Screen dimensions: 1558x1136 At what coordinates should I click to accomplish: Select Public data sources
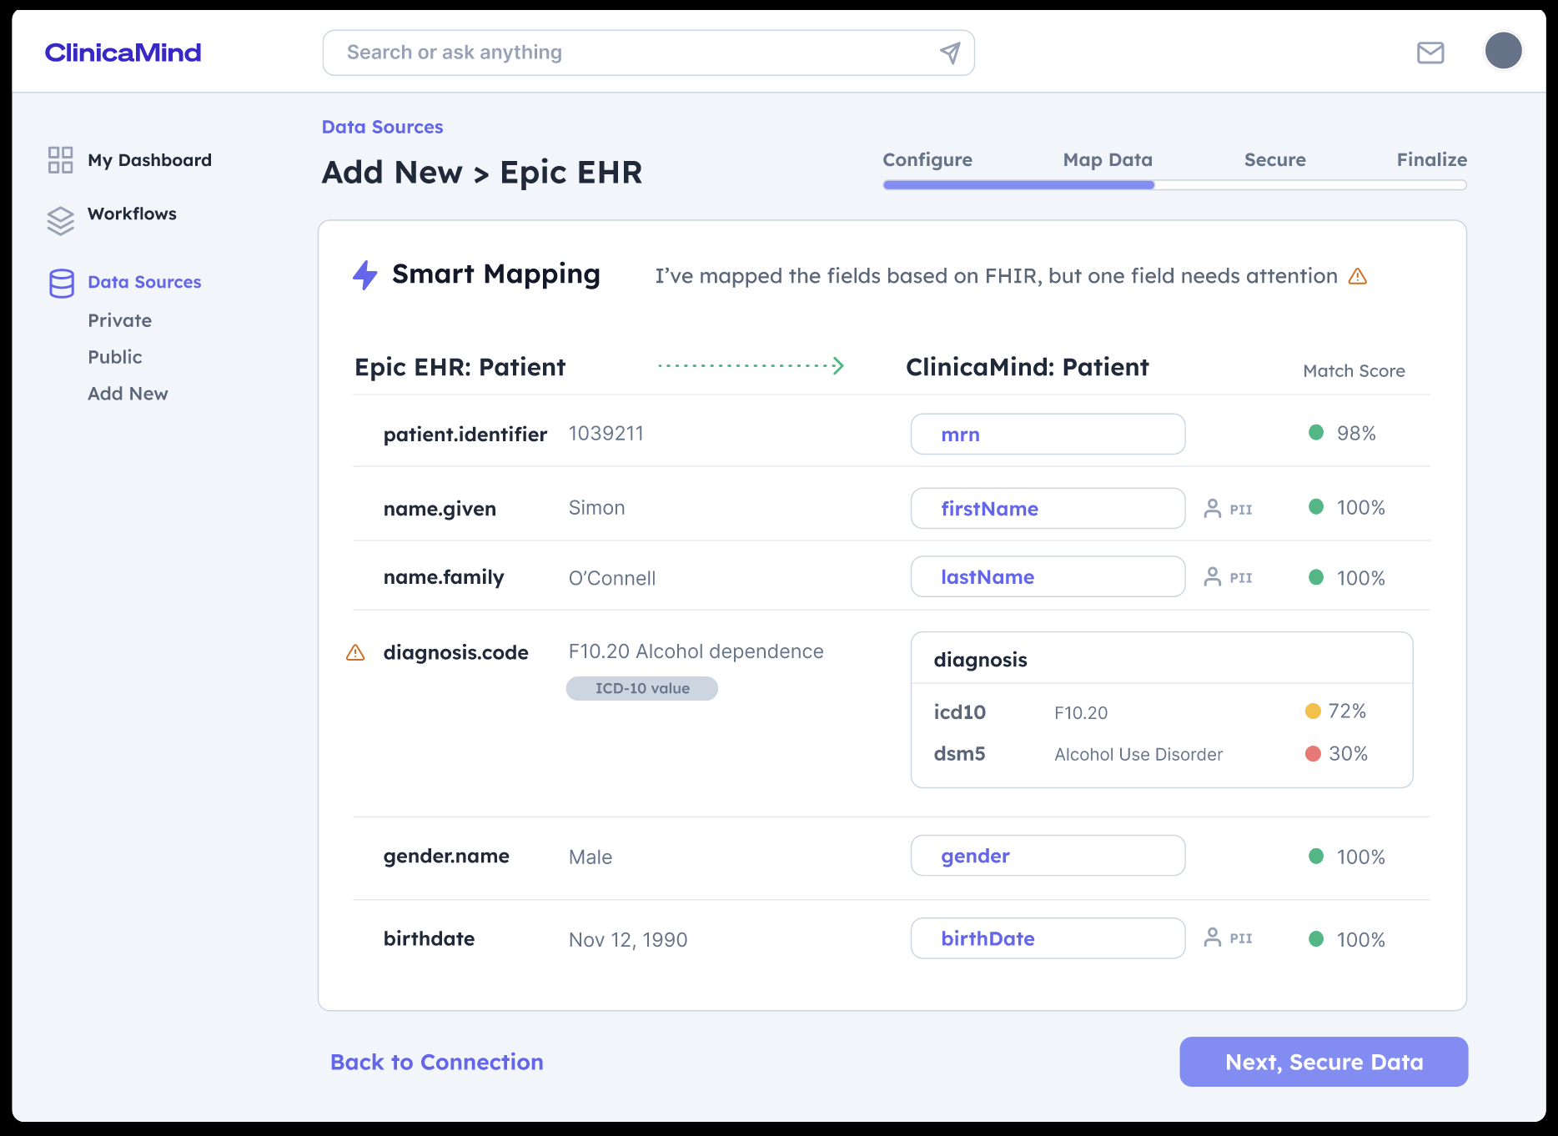[115, 357]
